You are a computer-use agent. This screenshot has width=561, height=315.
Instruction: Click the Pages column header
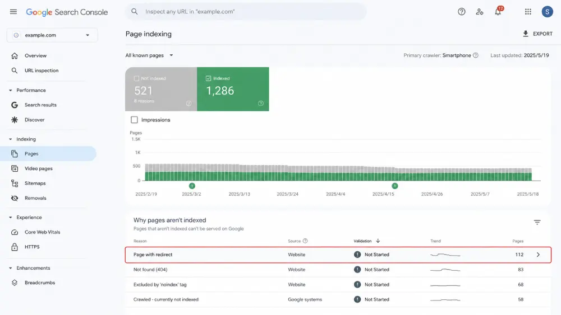[518, 241]
